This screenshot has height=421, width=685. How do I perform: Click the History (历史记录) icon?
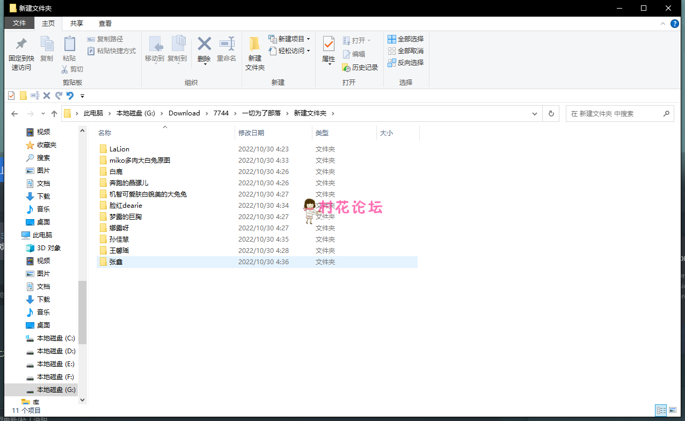point(346,68)
